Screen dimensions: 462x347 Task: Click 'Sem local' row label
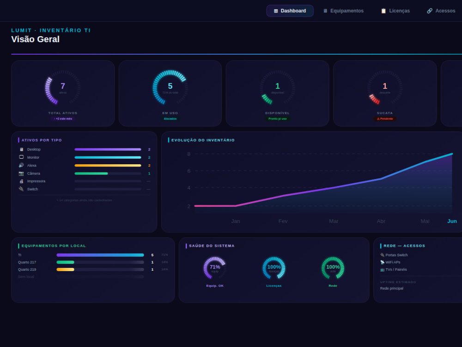[x=26, y=277]
